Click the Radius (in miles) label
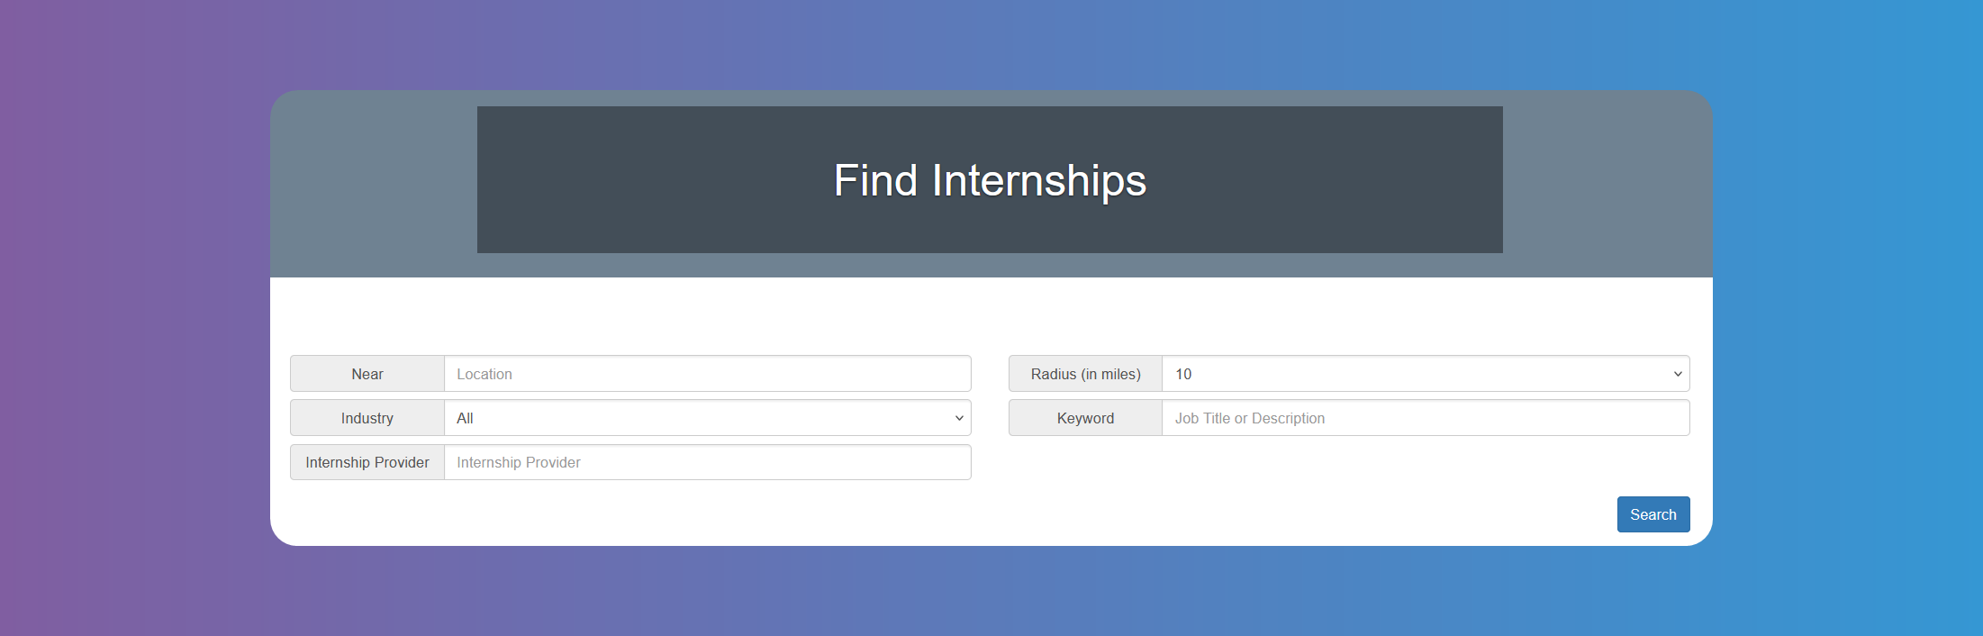The image size is (1983, 636). point(1084,373)
